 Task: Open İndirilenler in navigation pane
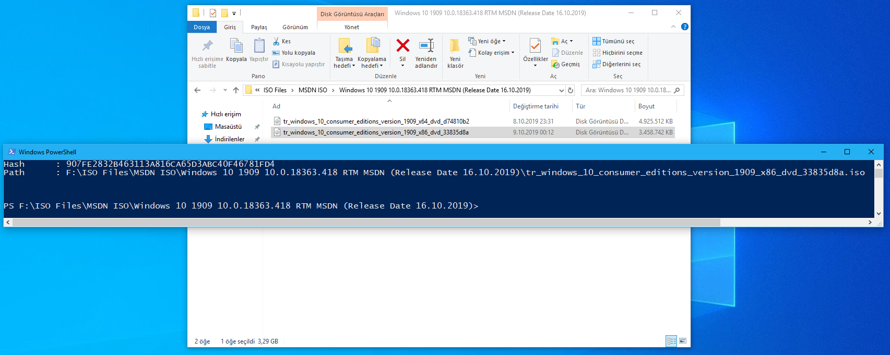tap(229, 139)
